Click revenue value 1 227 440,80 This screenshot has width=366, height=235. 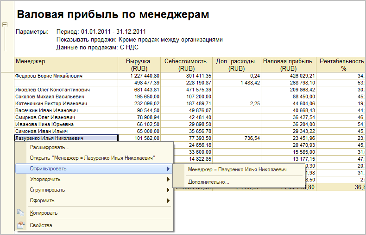tap(145, 76)
